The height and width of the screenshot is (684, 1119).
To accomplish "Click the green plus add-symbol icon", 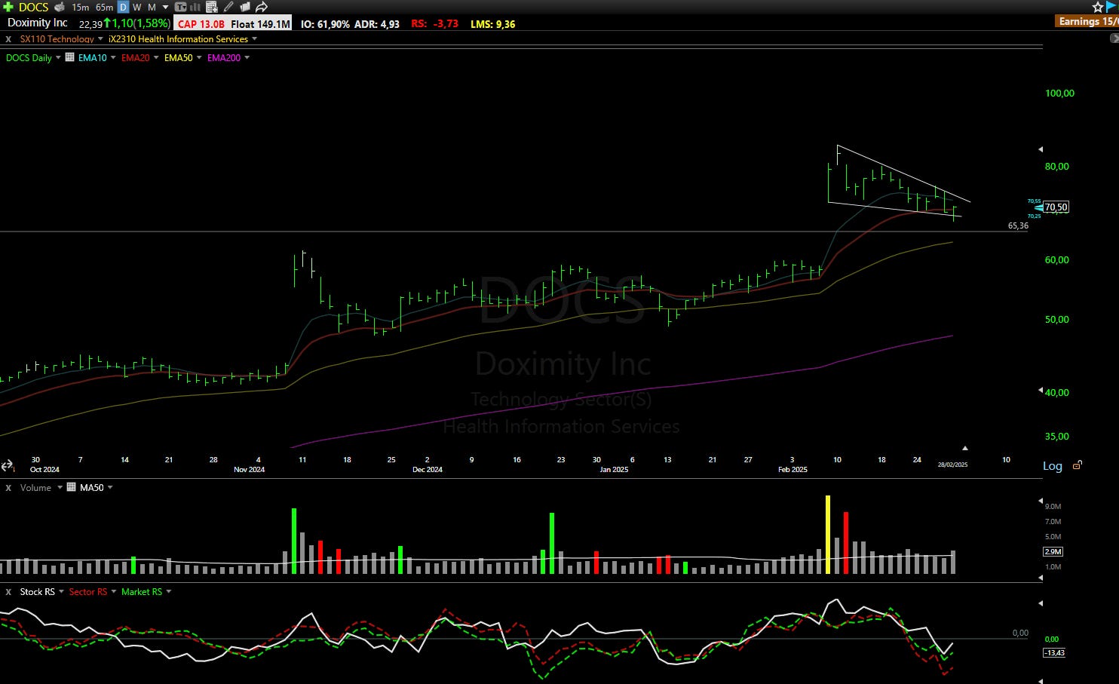I will pyautogui.click(x=8, y=7).
